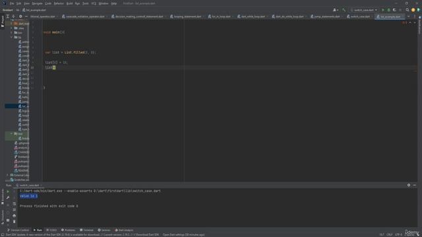This screenshot has width=422, height=237.
Task: Open the Refactor menu
Action: pyautogui.click(x=59, y=3)
